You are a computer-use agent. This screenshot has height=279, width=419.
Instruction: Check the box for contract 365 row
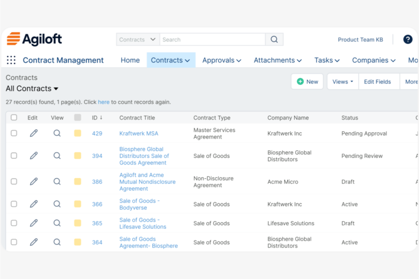(x=14, y=223)
